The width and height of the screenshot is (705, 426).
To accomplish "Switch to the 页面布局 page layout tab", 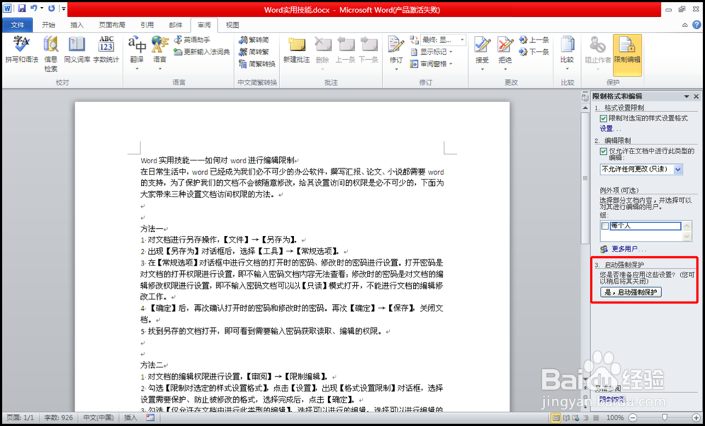I will point(112,25).
